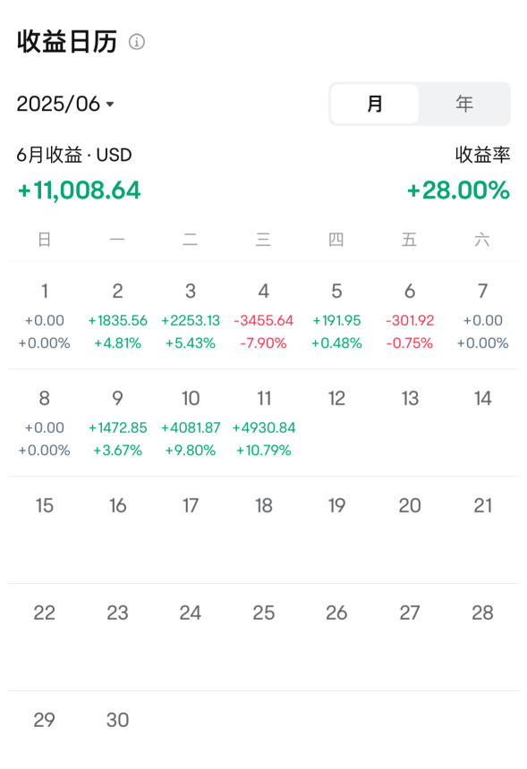Select day 20 on the calendar
Image resolution: width=527 pixels, height=769 pixels.
pos(410,505)
